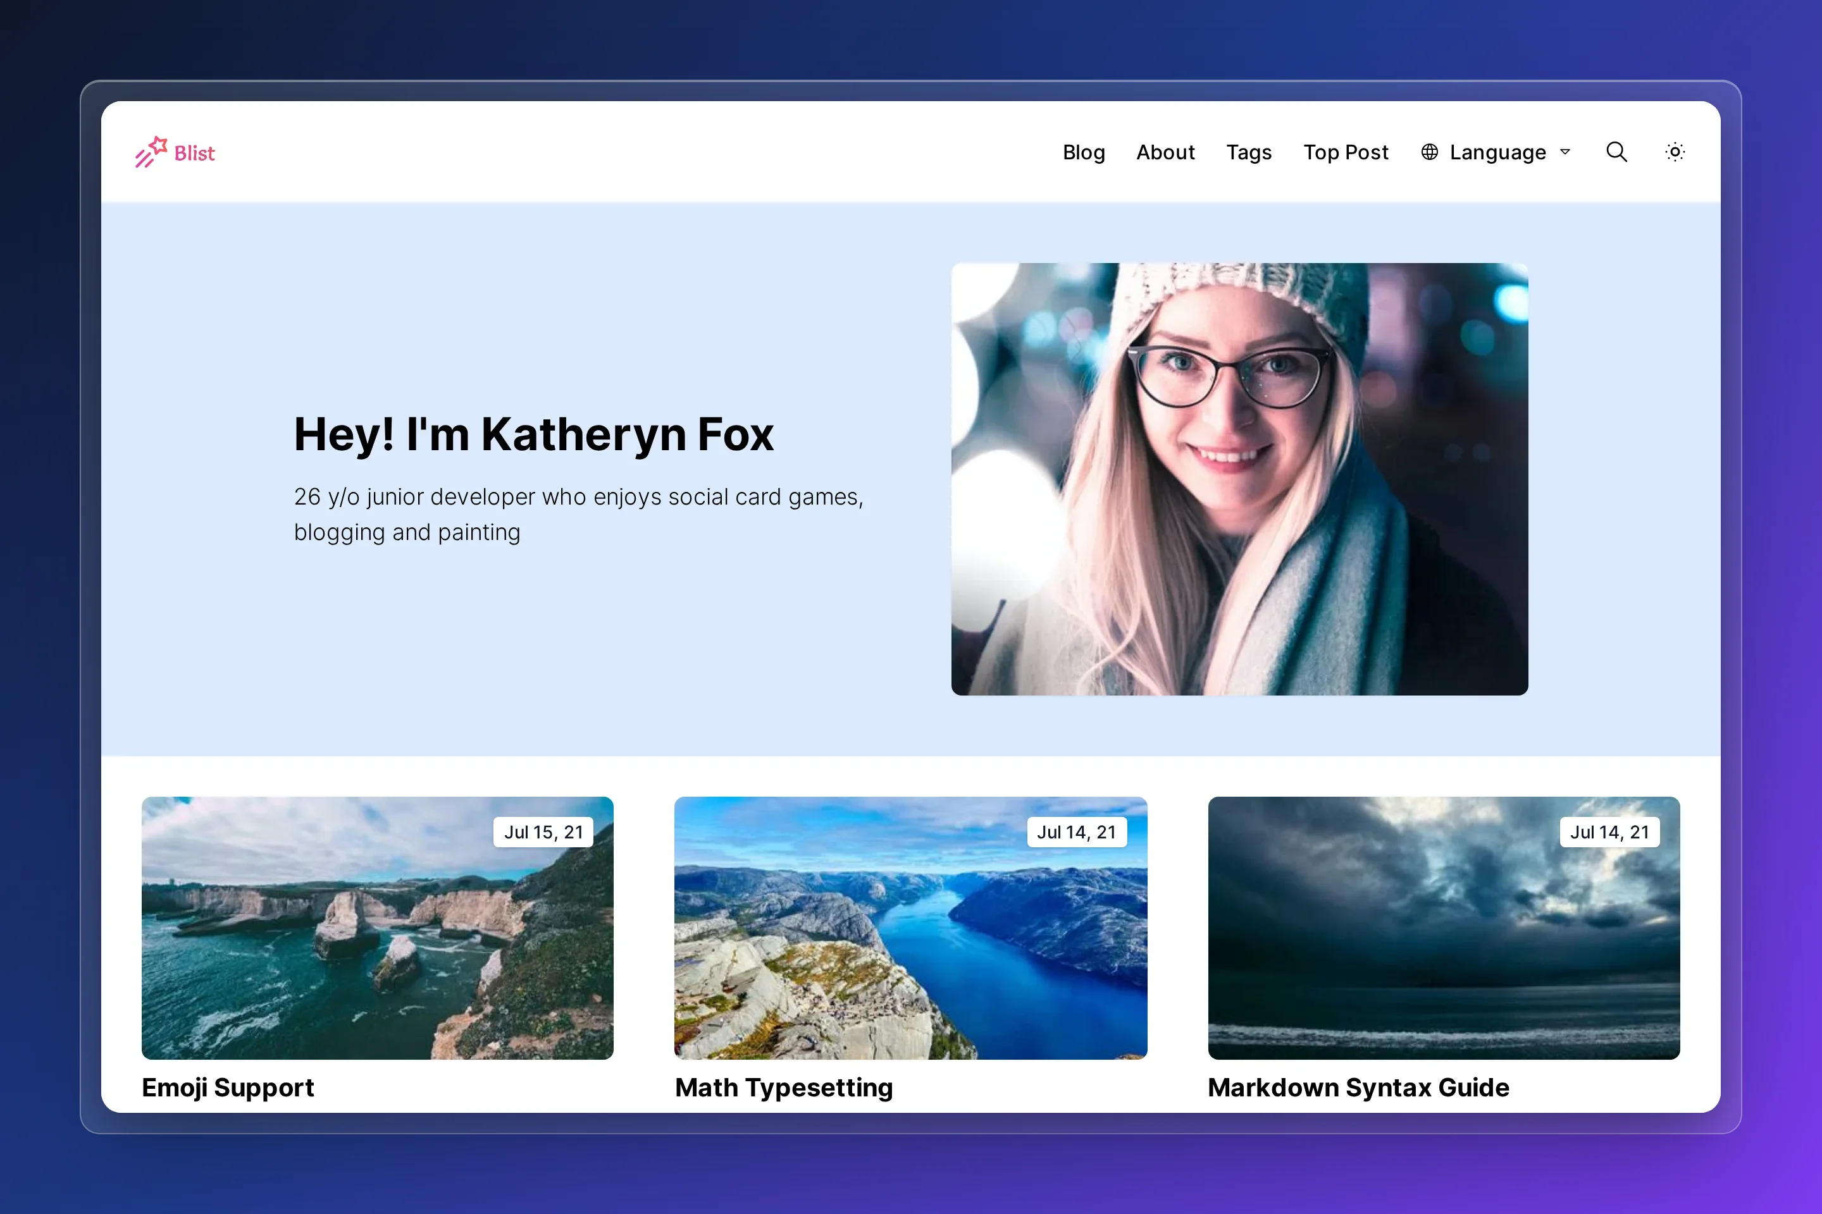This screenshot has height=1214, width=1822.
Task: Select Top Post in the navbar
Action: (1346, 152)
